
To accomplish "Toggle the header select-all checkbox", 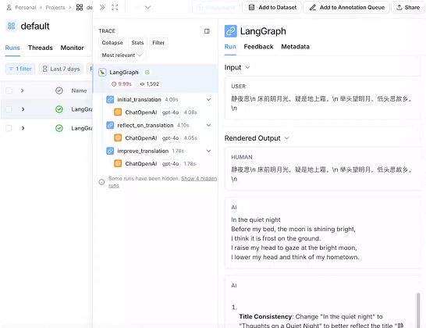I will click(9, 91).
